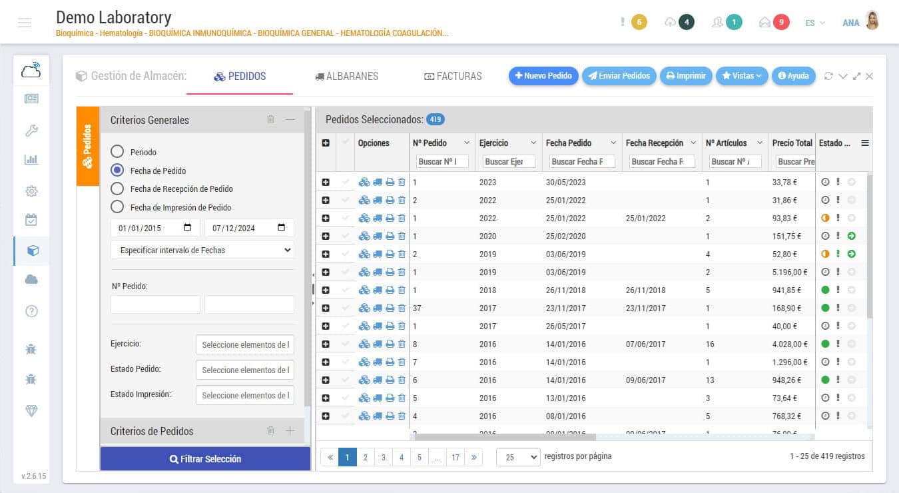Open the ID card sidebar section
Viewport: 899px width, 493px height.
pyautogui.click(x=31, y=99)
